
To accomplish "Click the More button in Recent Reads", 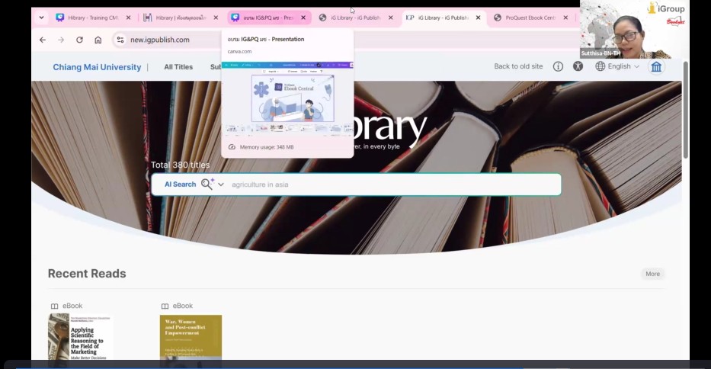I will 652,274.
